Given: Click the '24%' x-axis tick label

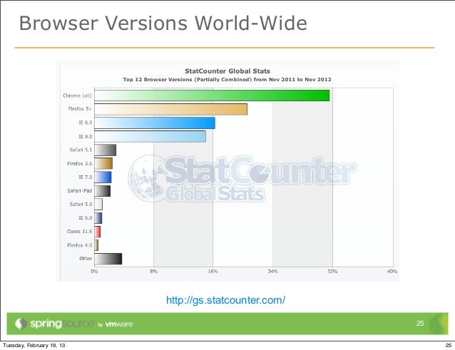Looking at the screenshot, I should point(272,272).
